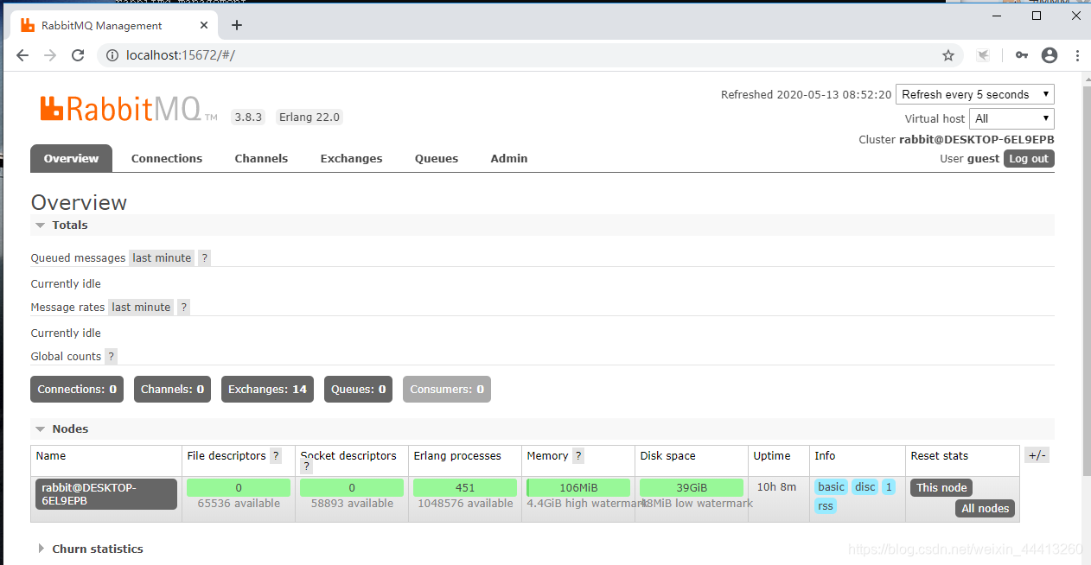Click Consumers: 0 count badge

[447, 389]
